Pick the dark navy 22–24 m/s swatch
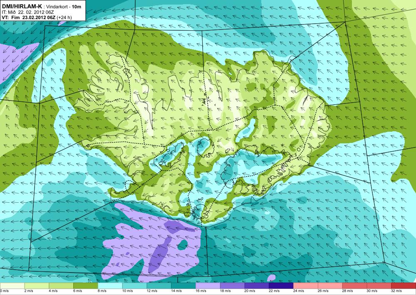 click(281, 286)
